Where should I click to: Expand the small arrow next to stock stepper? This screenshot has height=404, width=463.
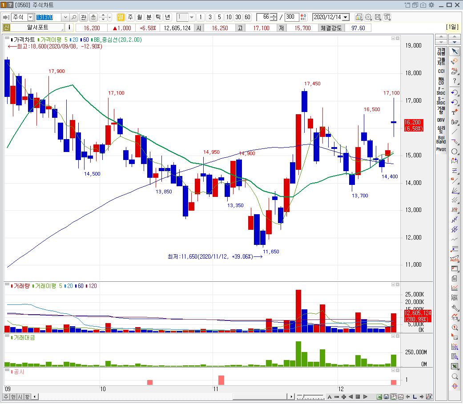tap(110, 17)
